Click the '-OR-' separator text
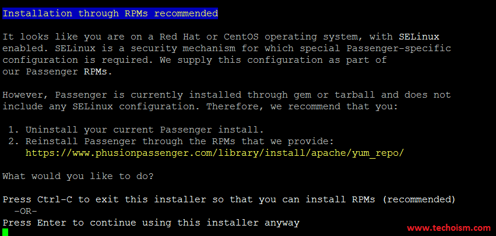Image resolution: width=496 pixels, height=236 pixels. 26,211
